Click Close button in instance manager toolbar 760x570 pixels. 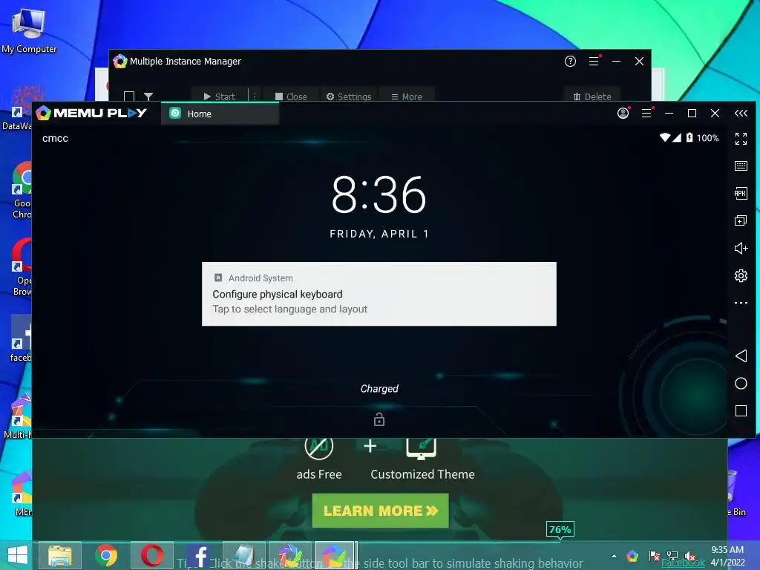click(x=291, y=96)
